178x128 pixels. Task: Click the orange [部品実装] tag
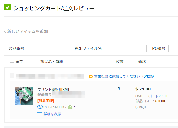tap(46, 101)
